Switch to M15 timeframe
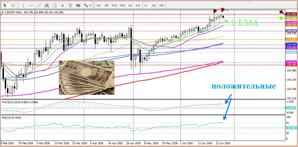Image resolution: width=298 pixels, height=147 pixels. [x=115, y=6]
